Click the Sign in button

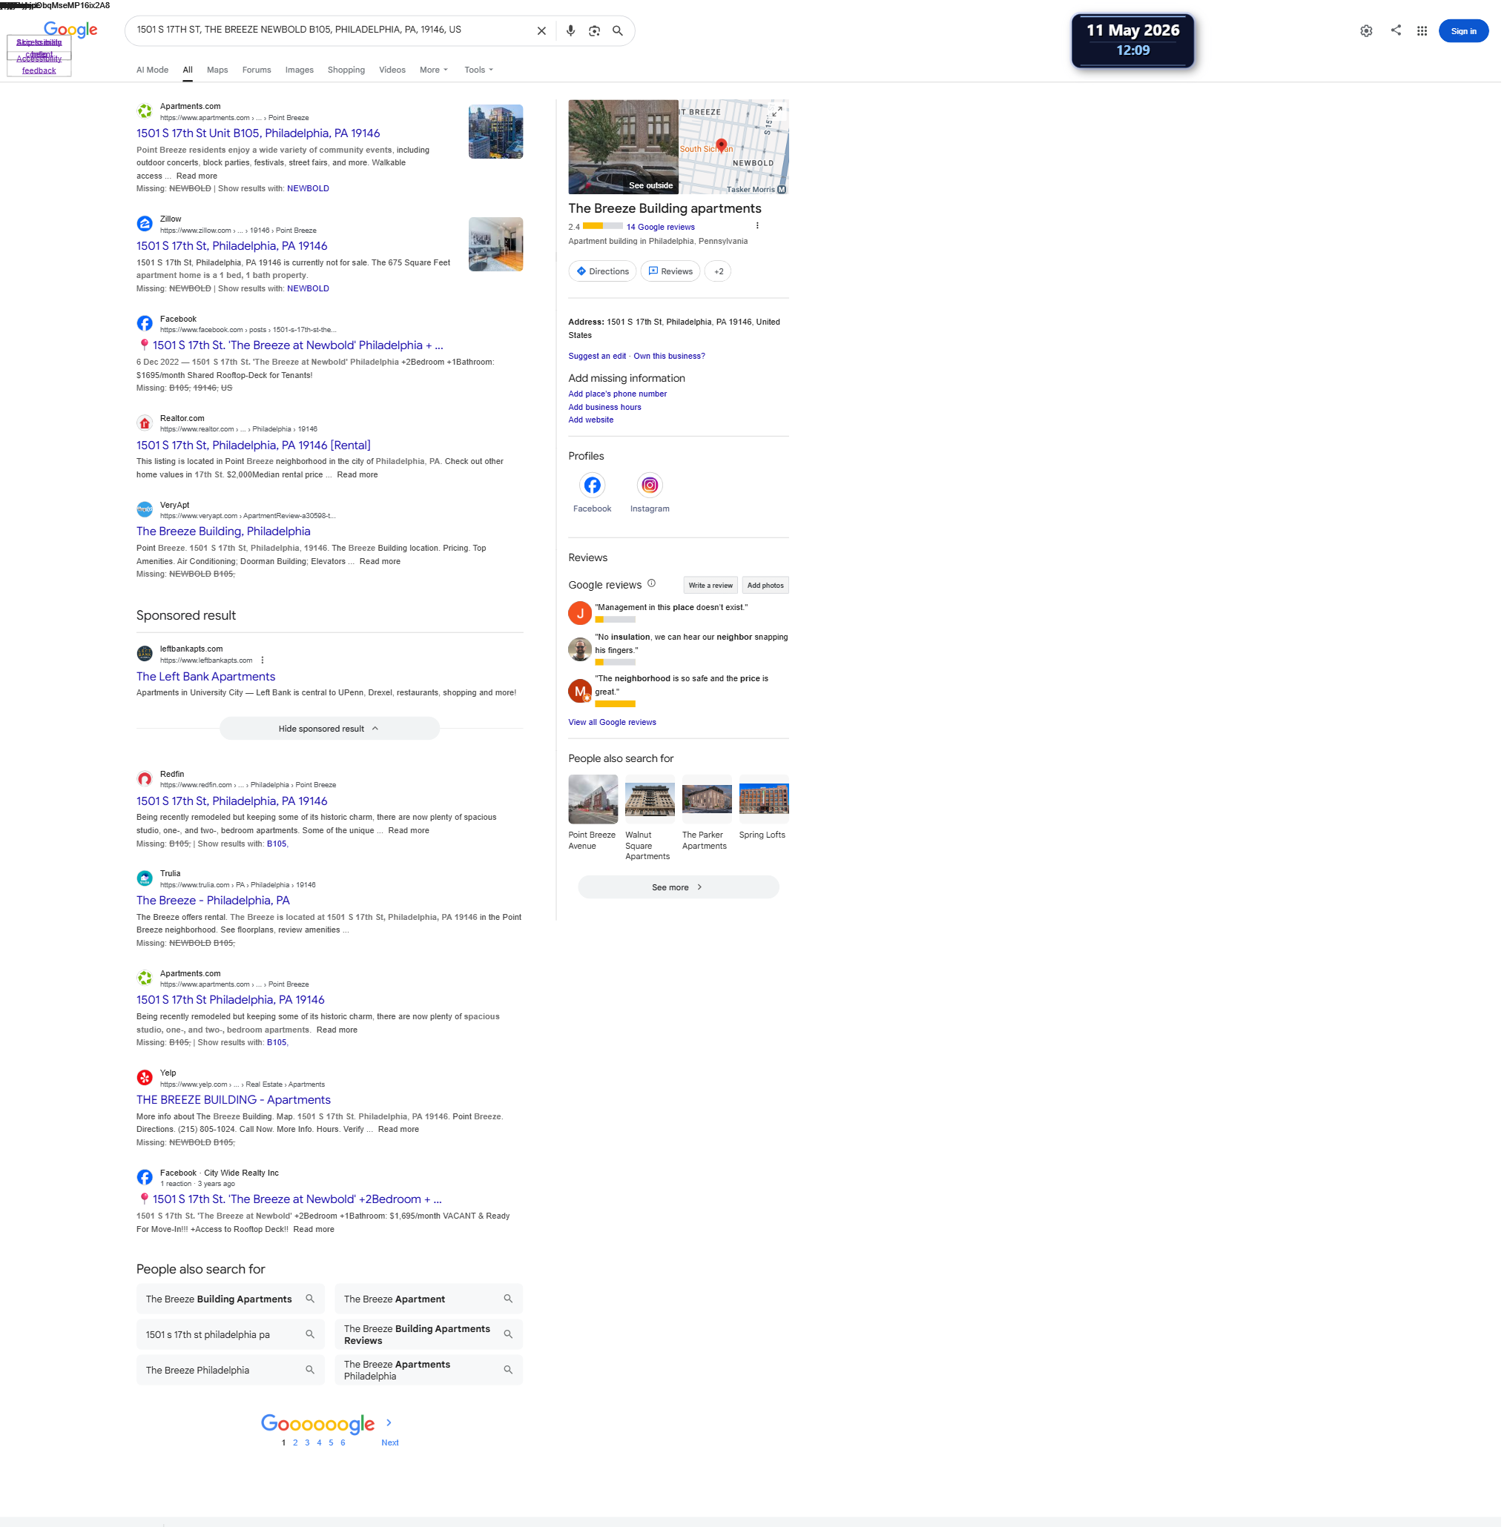coord(1463,31)
